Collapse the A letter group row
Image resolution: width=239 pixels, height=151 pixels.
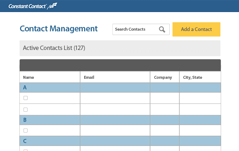pos(25,88)
